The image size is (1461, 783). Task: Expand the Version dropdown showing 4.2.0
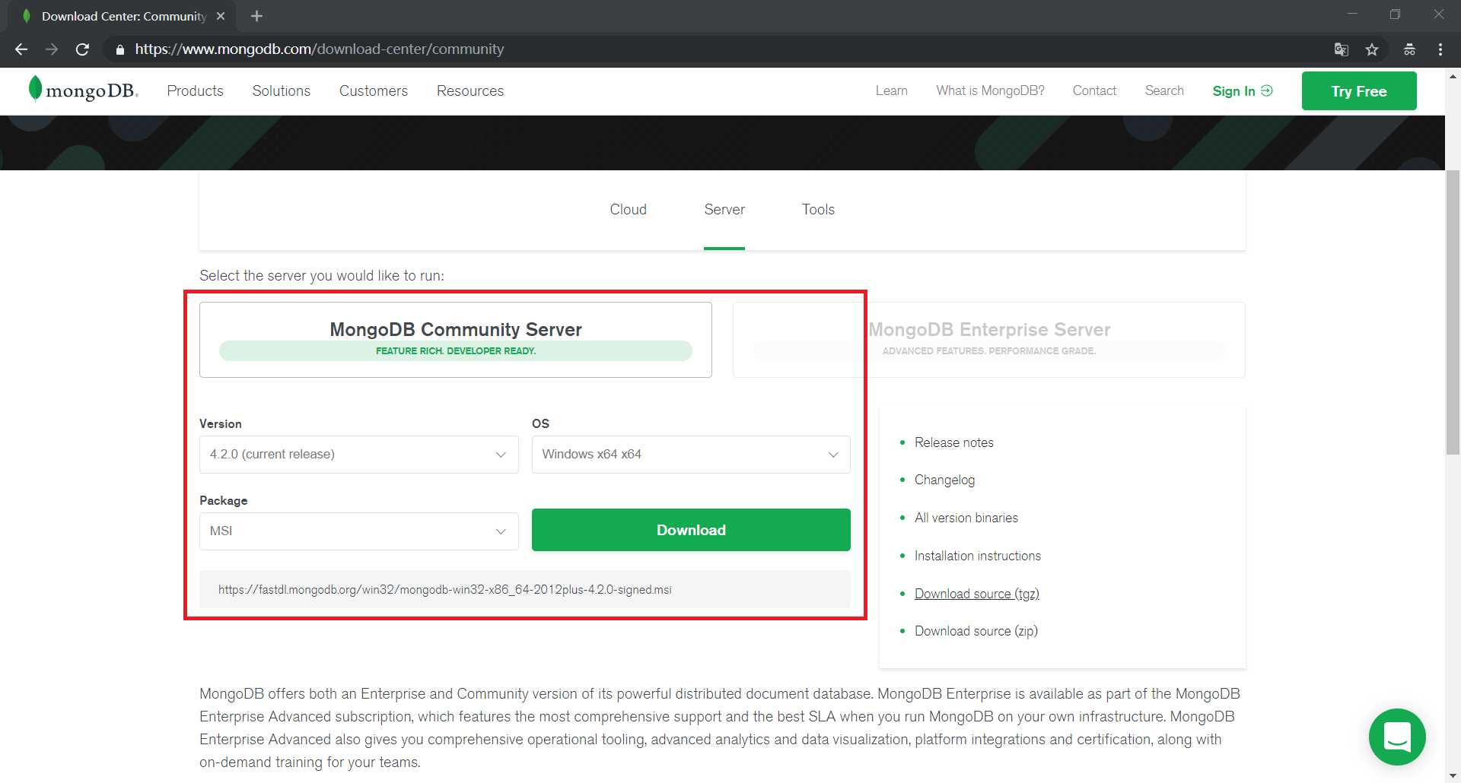(x=359, y=455)
